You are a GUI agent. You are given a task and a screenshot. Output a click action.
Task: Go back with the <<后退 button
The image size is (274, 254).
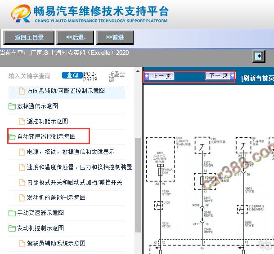point(75,38)
